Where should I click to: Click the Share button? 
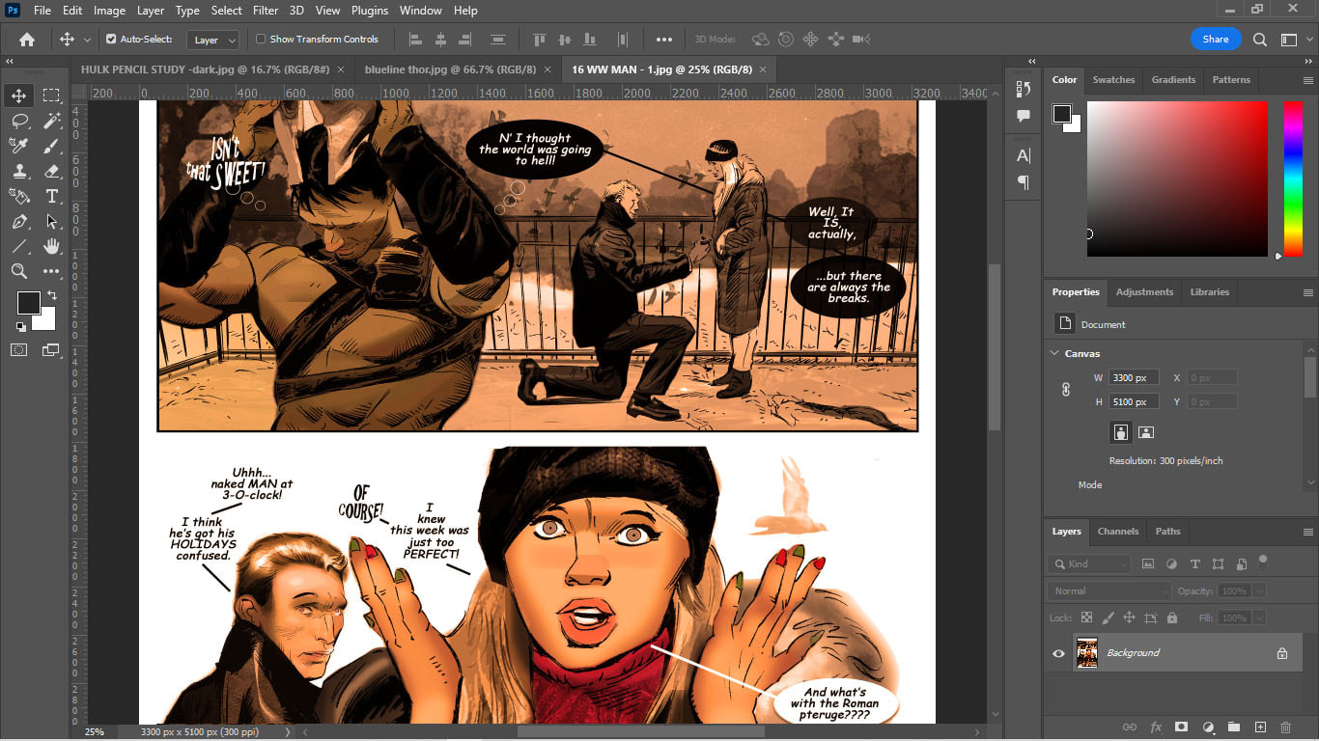1216,40
